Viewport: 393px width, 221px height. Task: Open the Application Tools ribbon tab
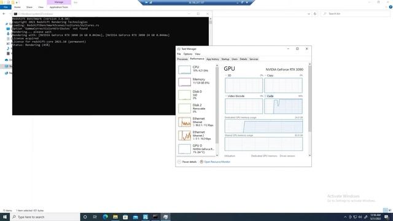[x=59, y=7]
